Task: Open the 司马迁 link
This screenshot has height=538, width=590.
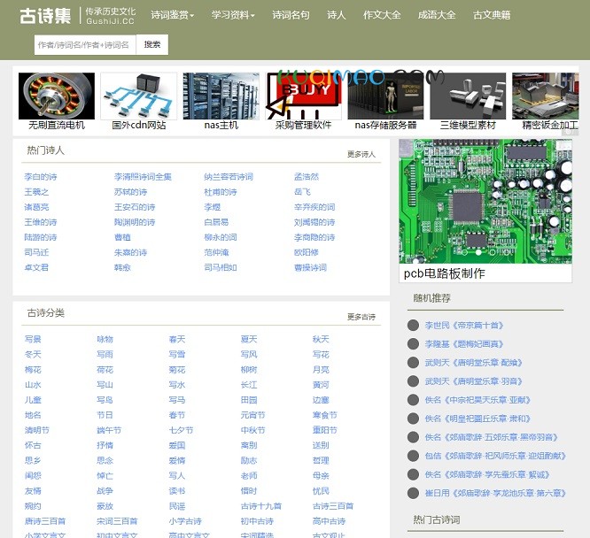Action: 36,252
